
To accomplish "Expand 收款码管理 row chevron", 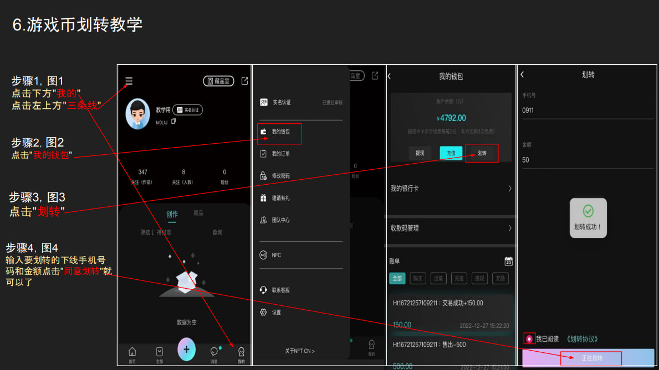I will pyautogui.click(x=509, y=228).
